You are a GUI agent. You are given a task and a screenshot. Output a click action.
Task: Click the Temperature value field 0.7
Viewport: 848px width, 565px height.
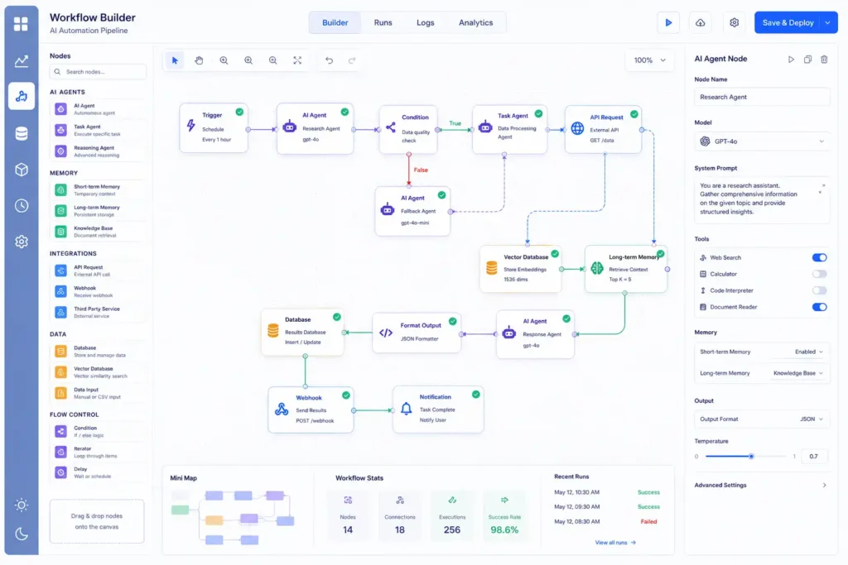pos(815,457)
